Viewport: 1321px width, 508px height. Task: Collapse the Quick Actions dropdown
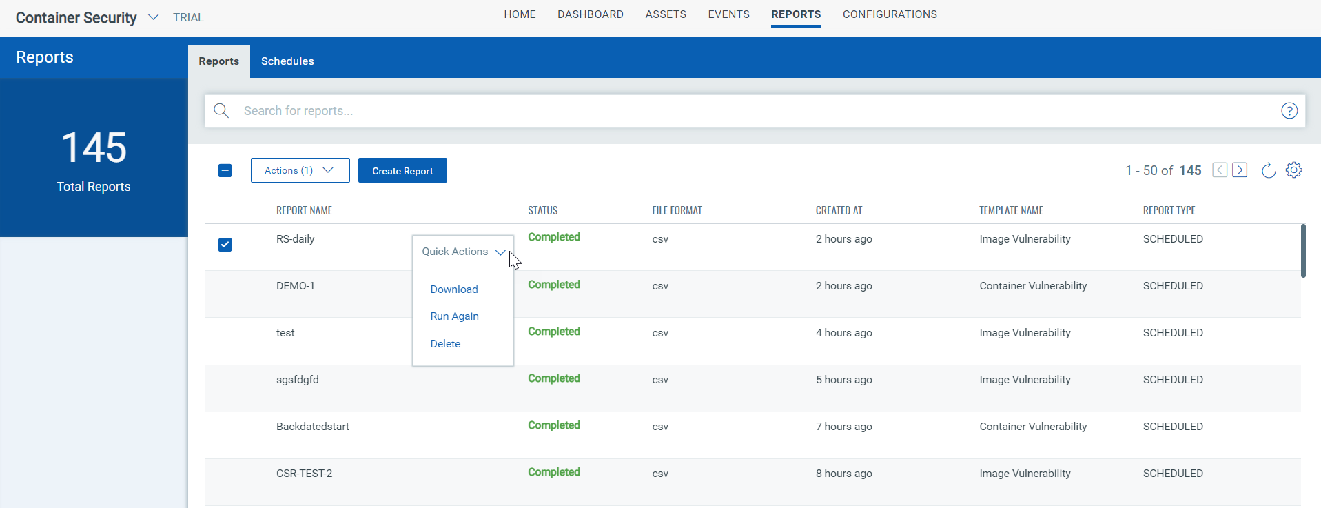[x=463, y=252]
